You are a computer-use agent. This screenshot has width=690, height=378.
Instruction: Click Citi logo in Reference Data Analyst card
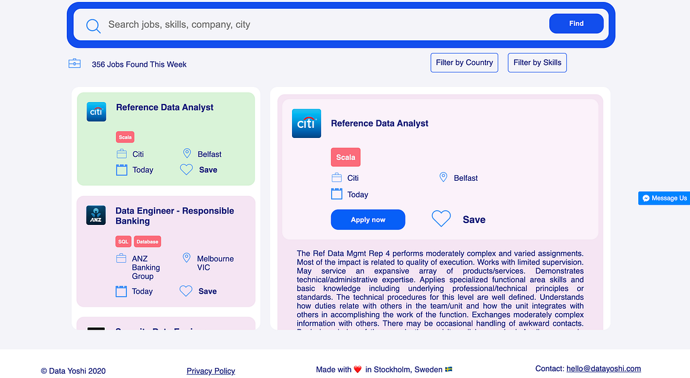(96, 112)
